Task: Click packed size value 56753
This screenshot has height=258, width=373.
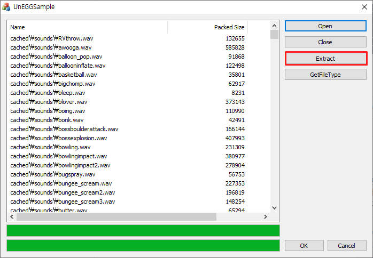Action: (236, 174)
